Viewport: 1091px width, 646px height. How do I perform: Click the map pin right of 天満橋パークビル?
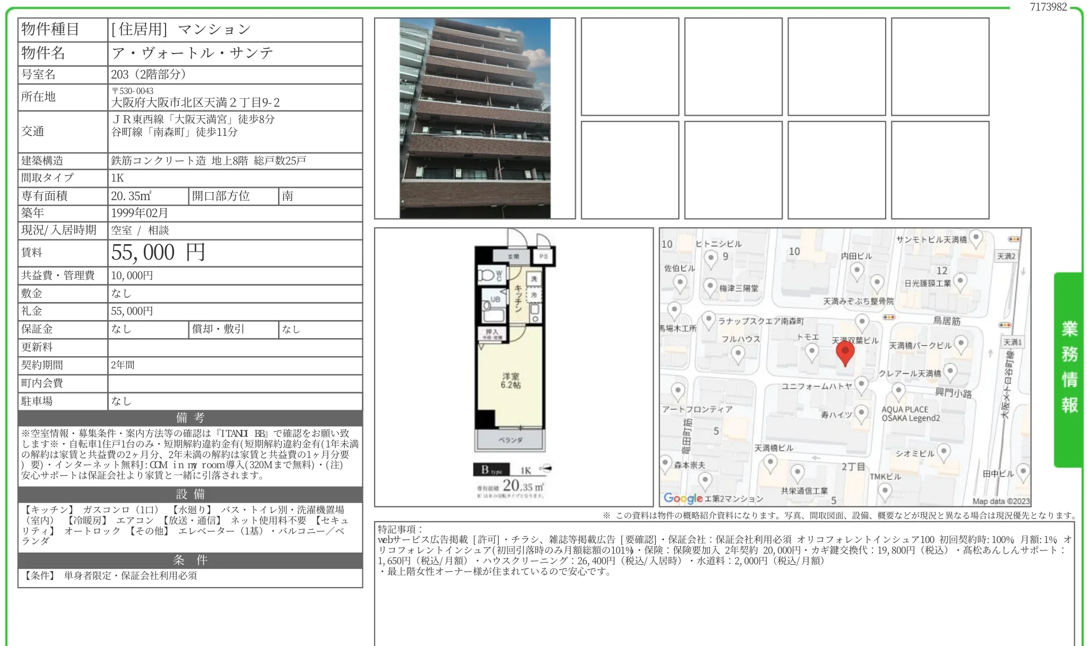click(x=961, y=344)
